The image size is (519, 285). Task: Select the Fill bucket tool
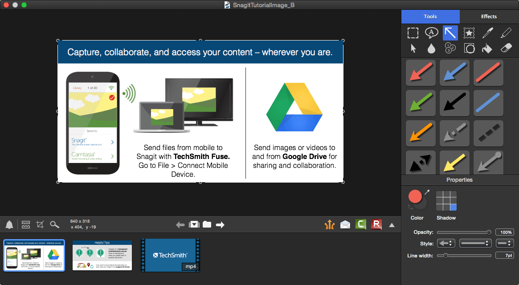click(x=487, y=49)
